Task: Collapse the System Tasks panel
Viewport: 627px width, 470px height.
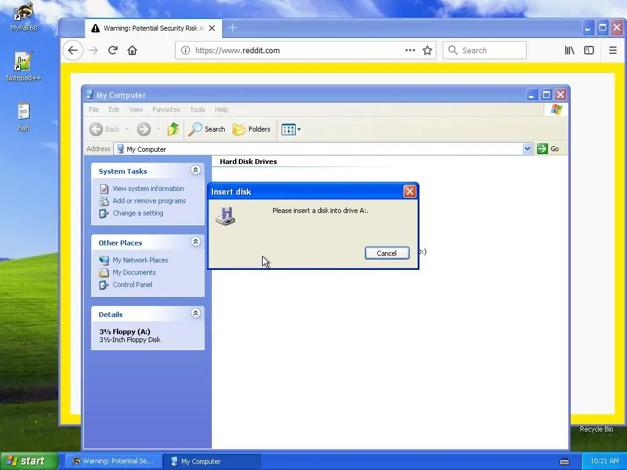Action: [195, 170]
